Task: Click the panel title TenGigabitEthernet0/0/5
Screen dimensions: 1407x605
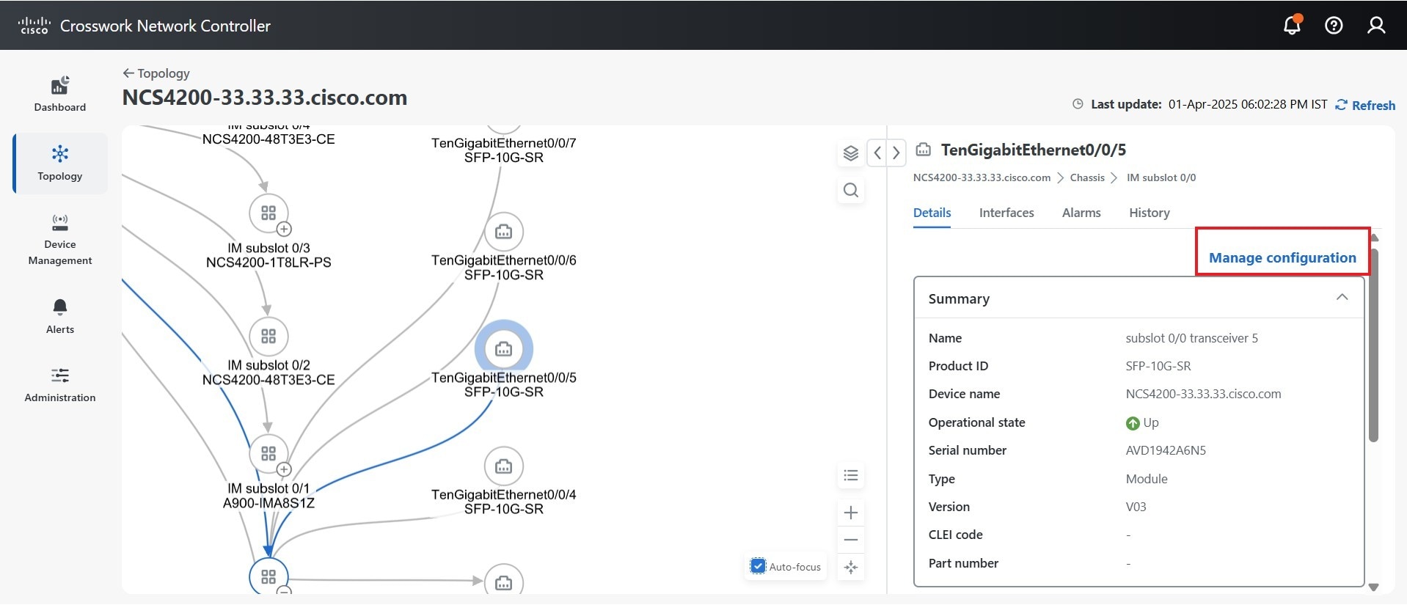Action: pos(1033,150)
